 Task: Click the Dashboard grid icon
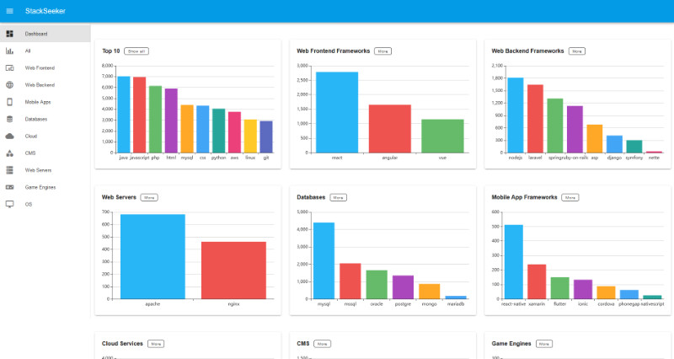[9, 34]
